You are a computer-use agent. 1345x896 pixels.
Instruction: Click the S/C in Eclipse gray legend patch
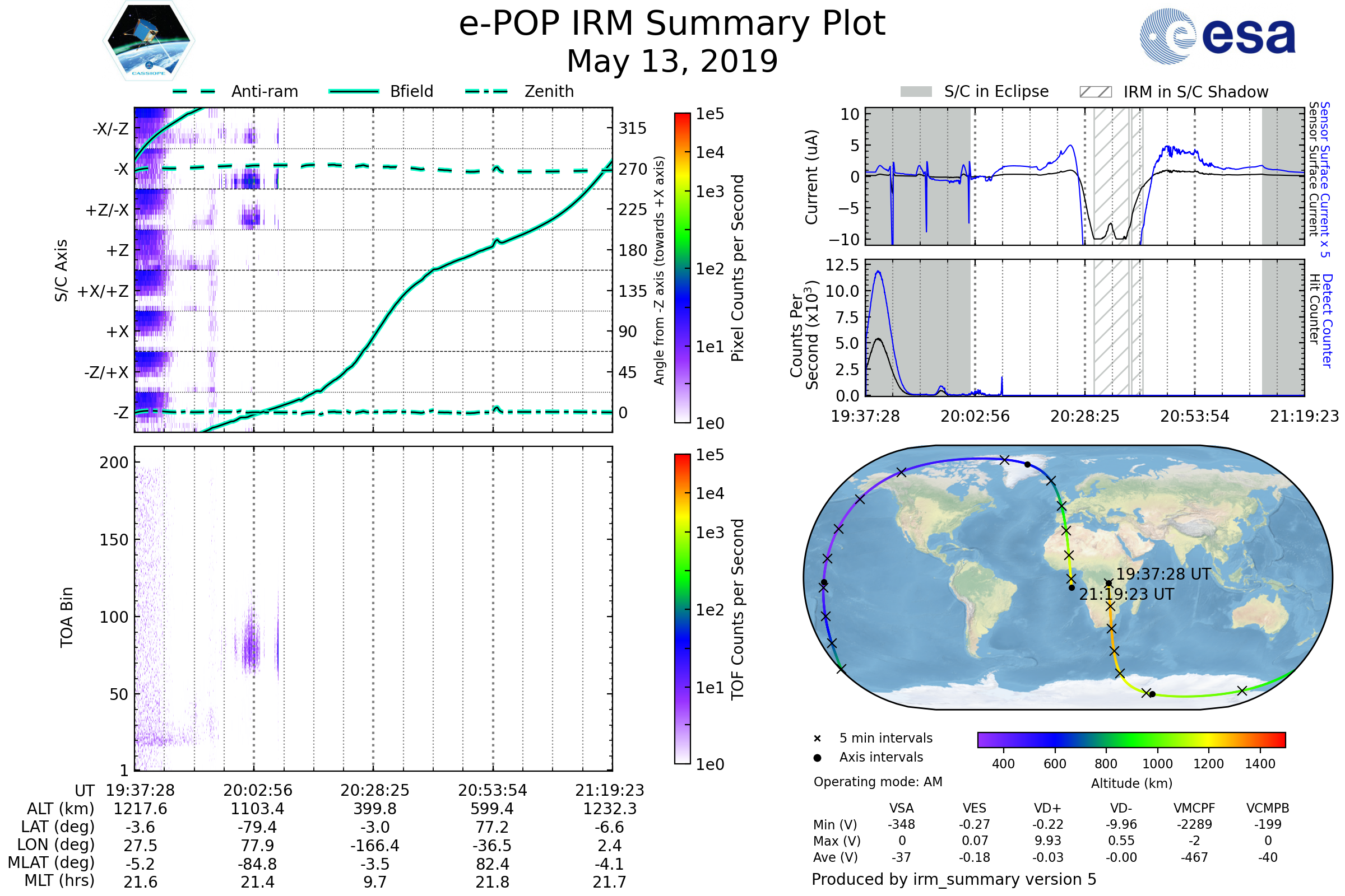pos(916,92)
